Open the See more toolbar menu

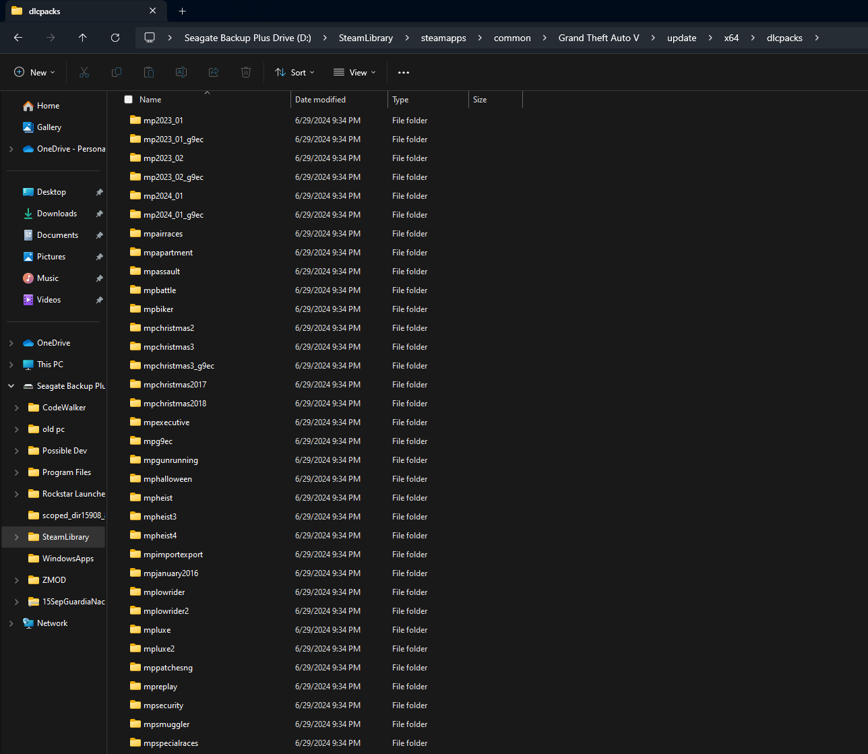[403, 72]
